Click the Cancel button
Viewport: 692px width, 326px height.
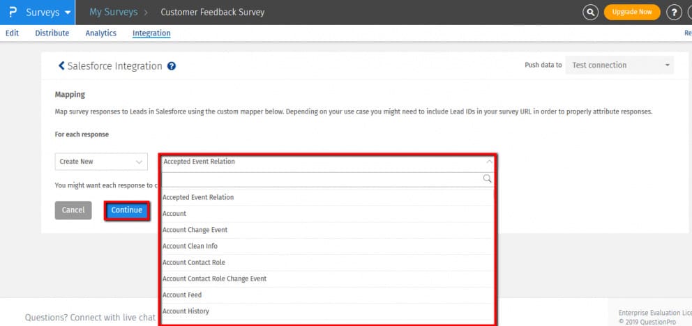click(73, 210)
